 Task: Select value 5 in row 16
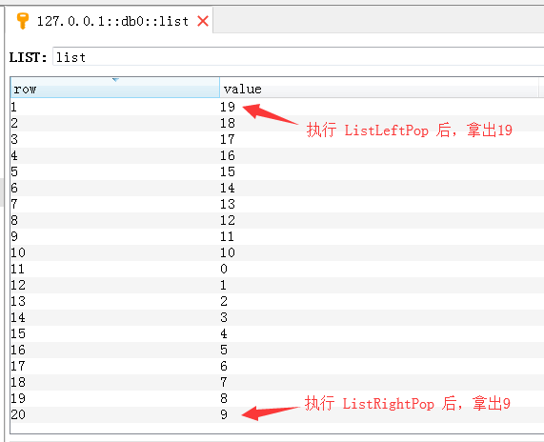click(224, 350)
